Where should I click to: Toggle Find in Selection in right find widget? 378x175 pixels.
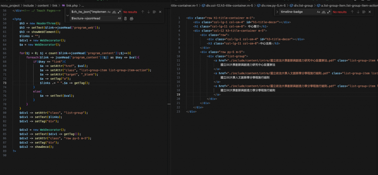364,12
